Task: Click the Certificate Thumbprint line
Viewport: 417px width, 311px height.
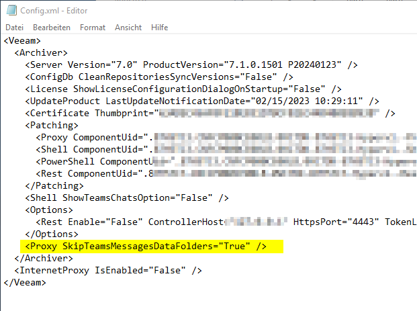Action: pos(210,114)
